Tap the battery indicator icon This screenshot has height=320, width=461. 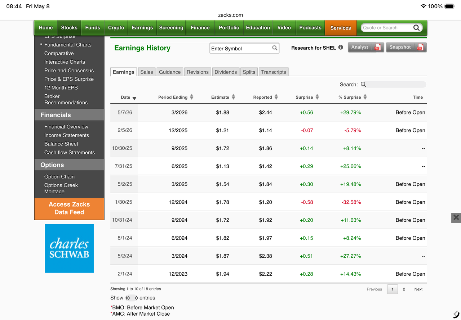(449, 6)
